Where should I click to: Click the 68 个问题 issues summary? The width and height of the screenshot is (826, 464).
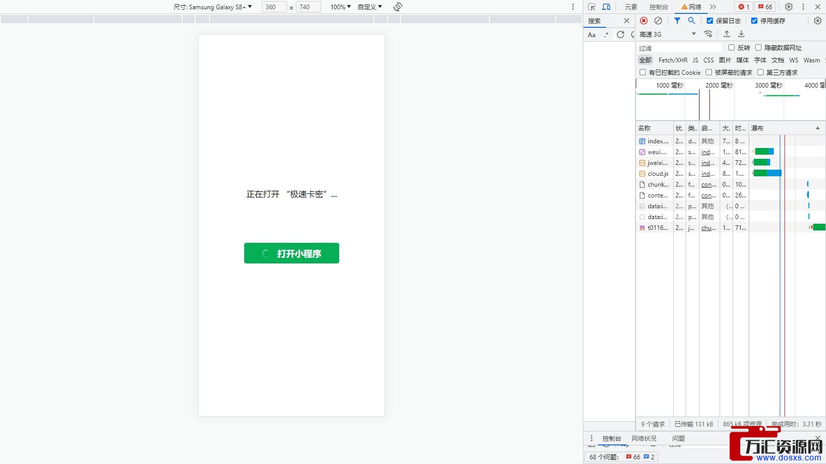coord(622,457)
